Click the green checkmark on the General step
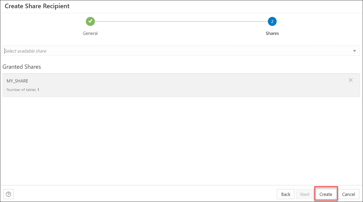The height and width of the screenshot is (202, 363). point(90,21)
